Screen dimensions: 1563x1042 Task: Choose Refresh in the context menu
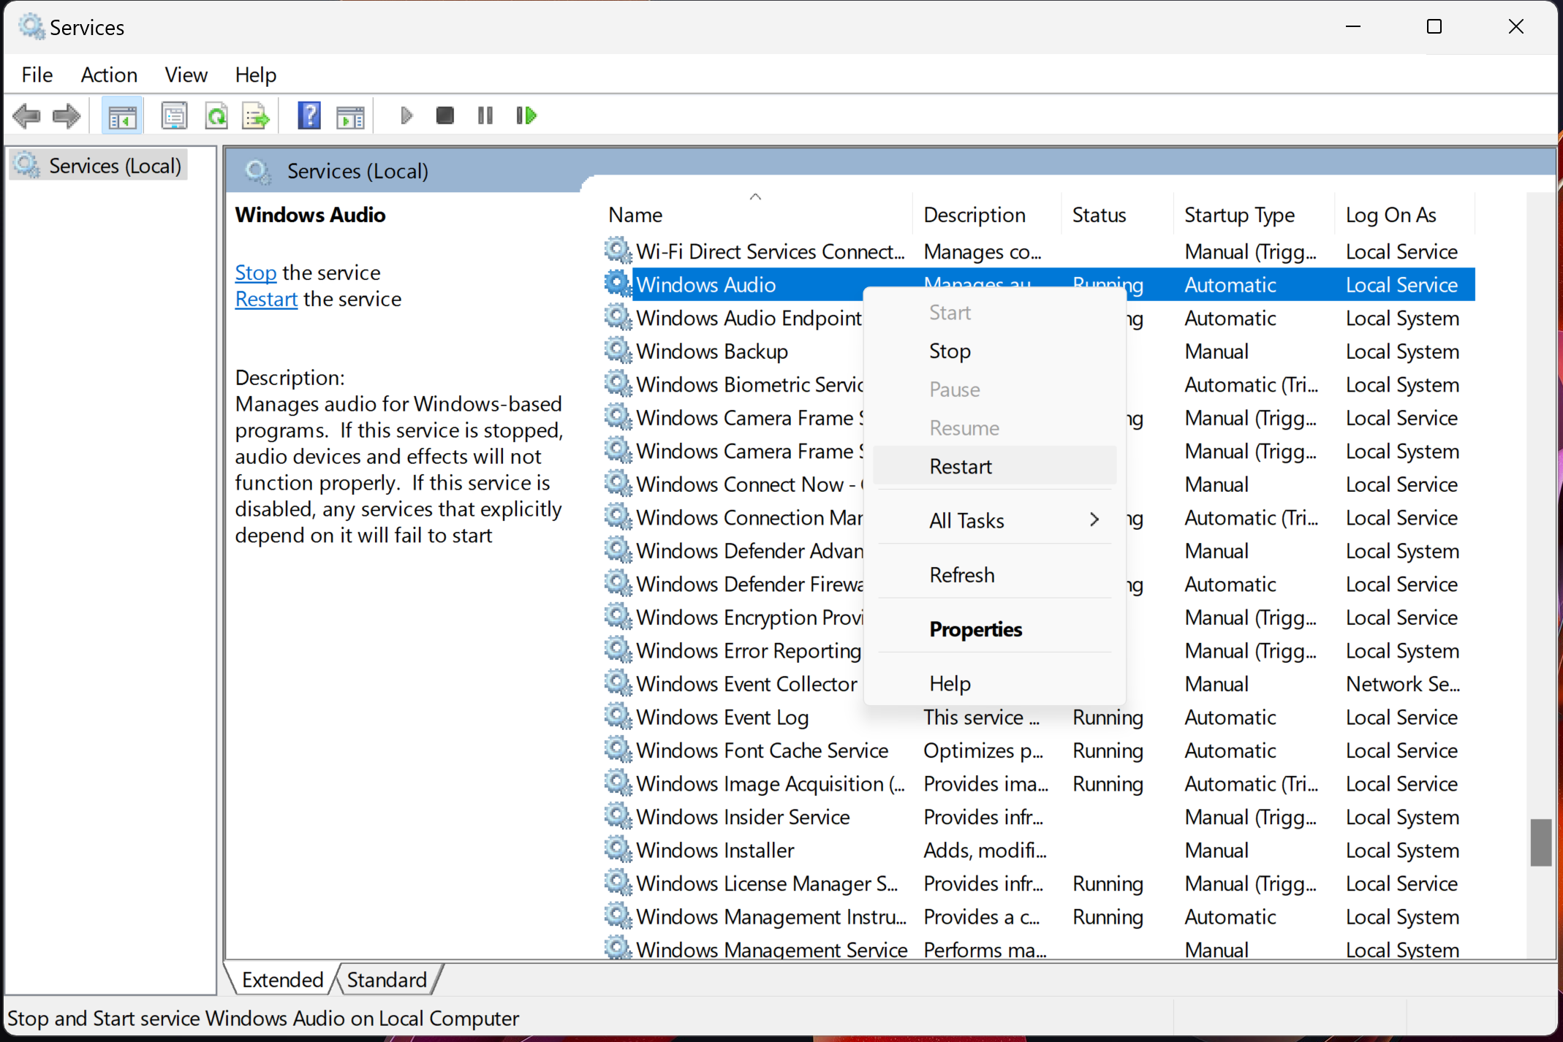coord(994,575)
